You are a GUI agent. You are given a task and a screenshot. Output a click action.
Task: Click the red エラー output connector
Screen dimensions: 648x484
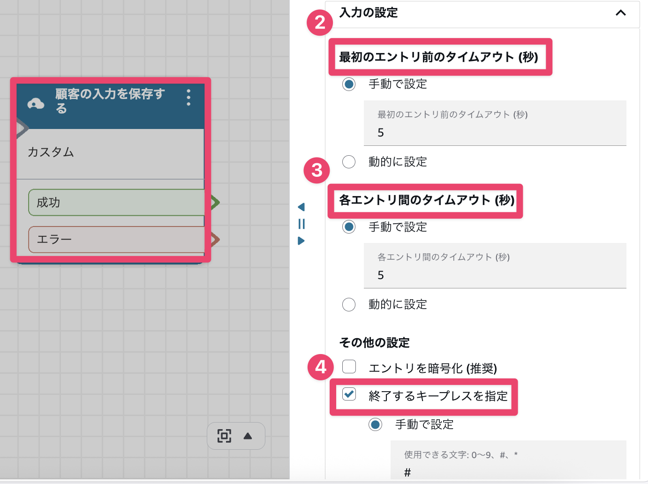[215, 240]
